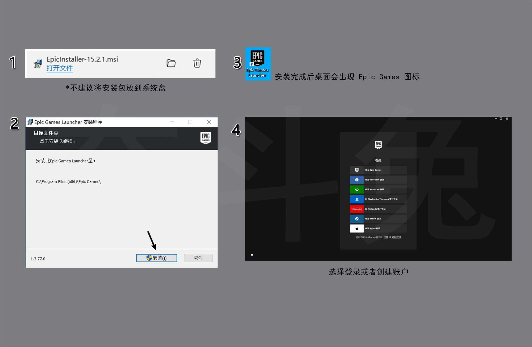Choose PlayStation Network login option

pyautogui.click(x=378, y=199)
